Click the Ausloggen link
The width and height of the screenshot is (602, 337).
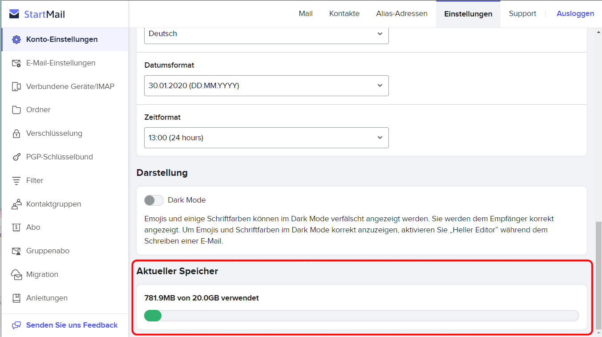point(575,14)
